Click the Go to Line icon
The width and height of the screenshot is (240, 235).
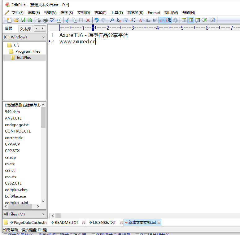coord(133,20)
